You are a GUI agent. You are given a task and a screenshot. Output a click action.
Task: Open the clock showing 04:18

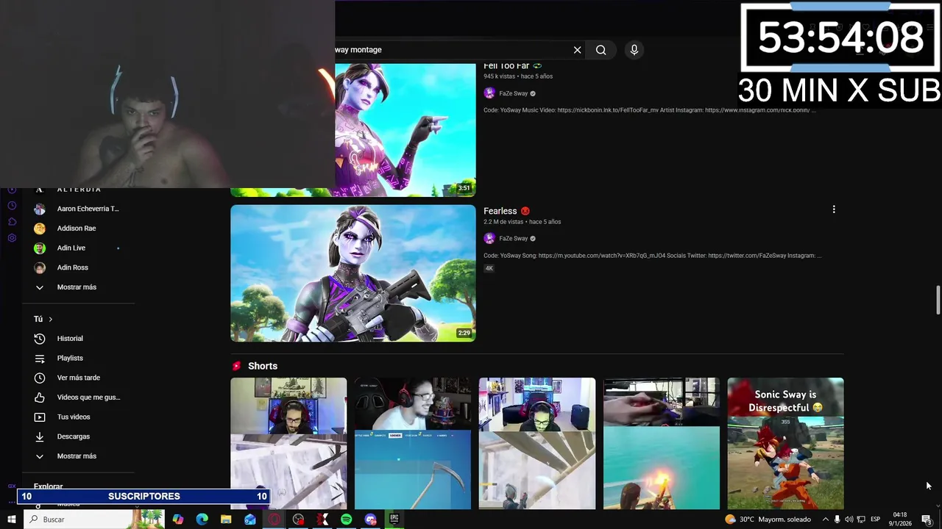pyautogui.click(x=900, y=519)
